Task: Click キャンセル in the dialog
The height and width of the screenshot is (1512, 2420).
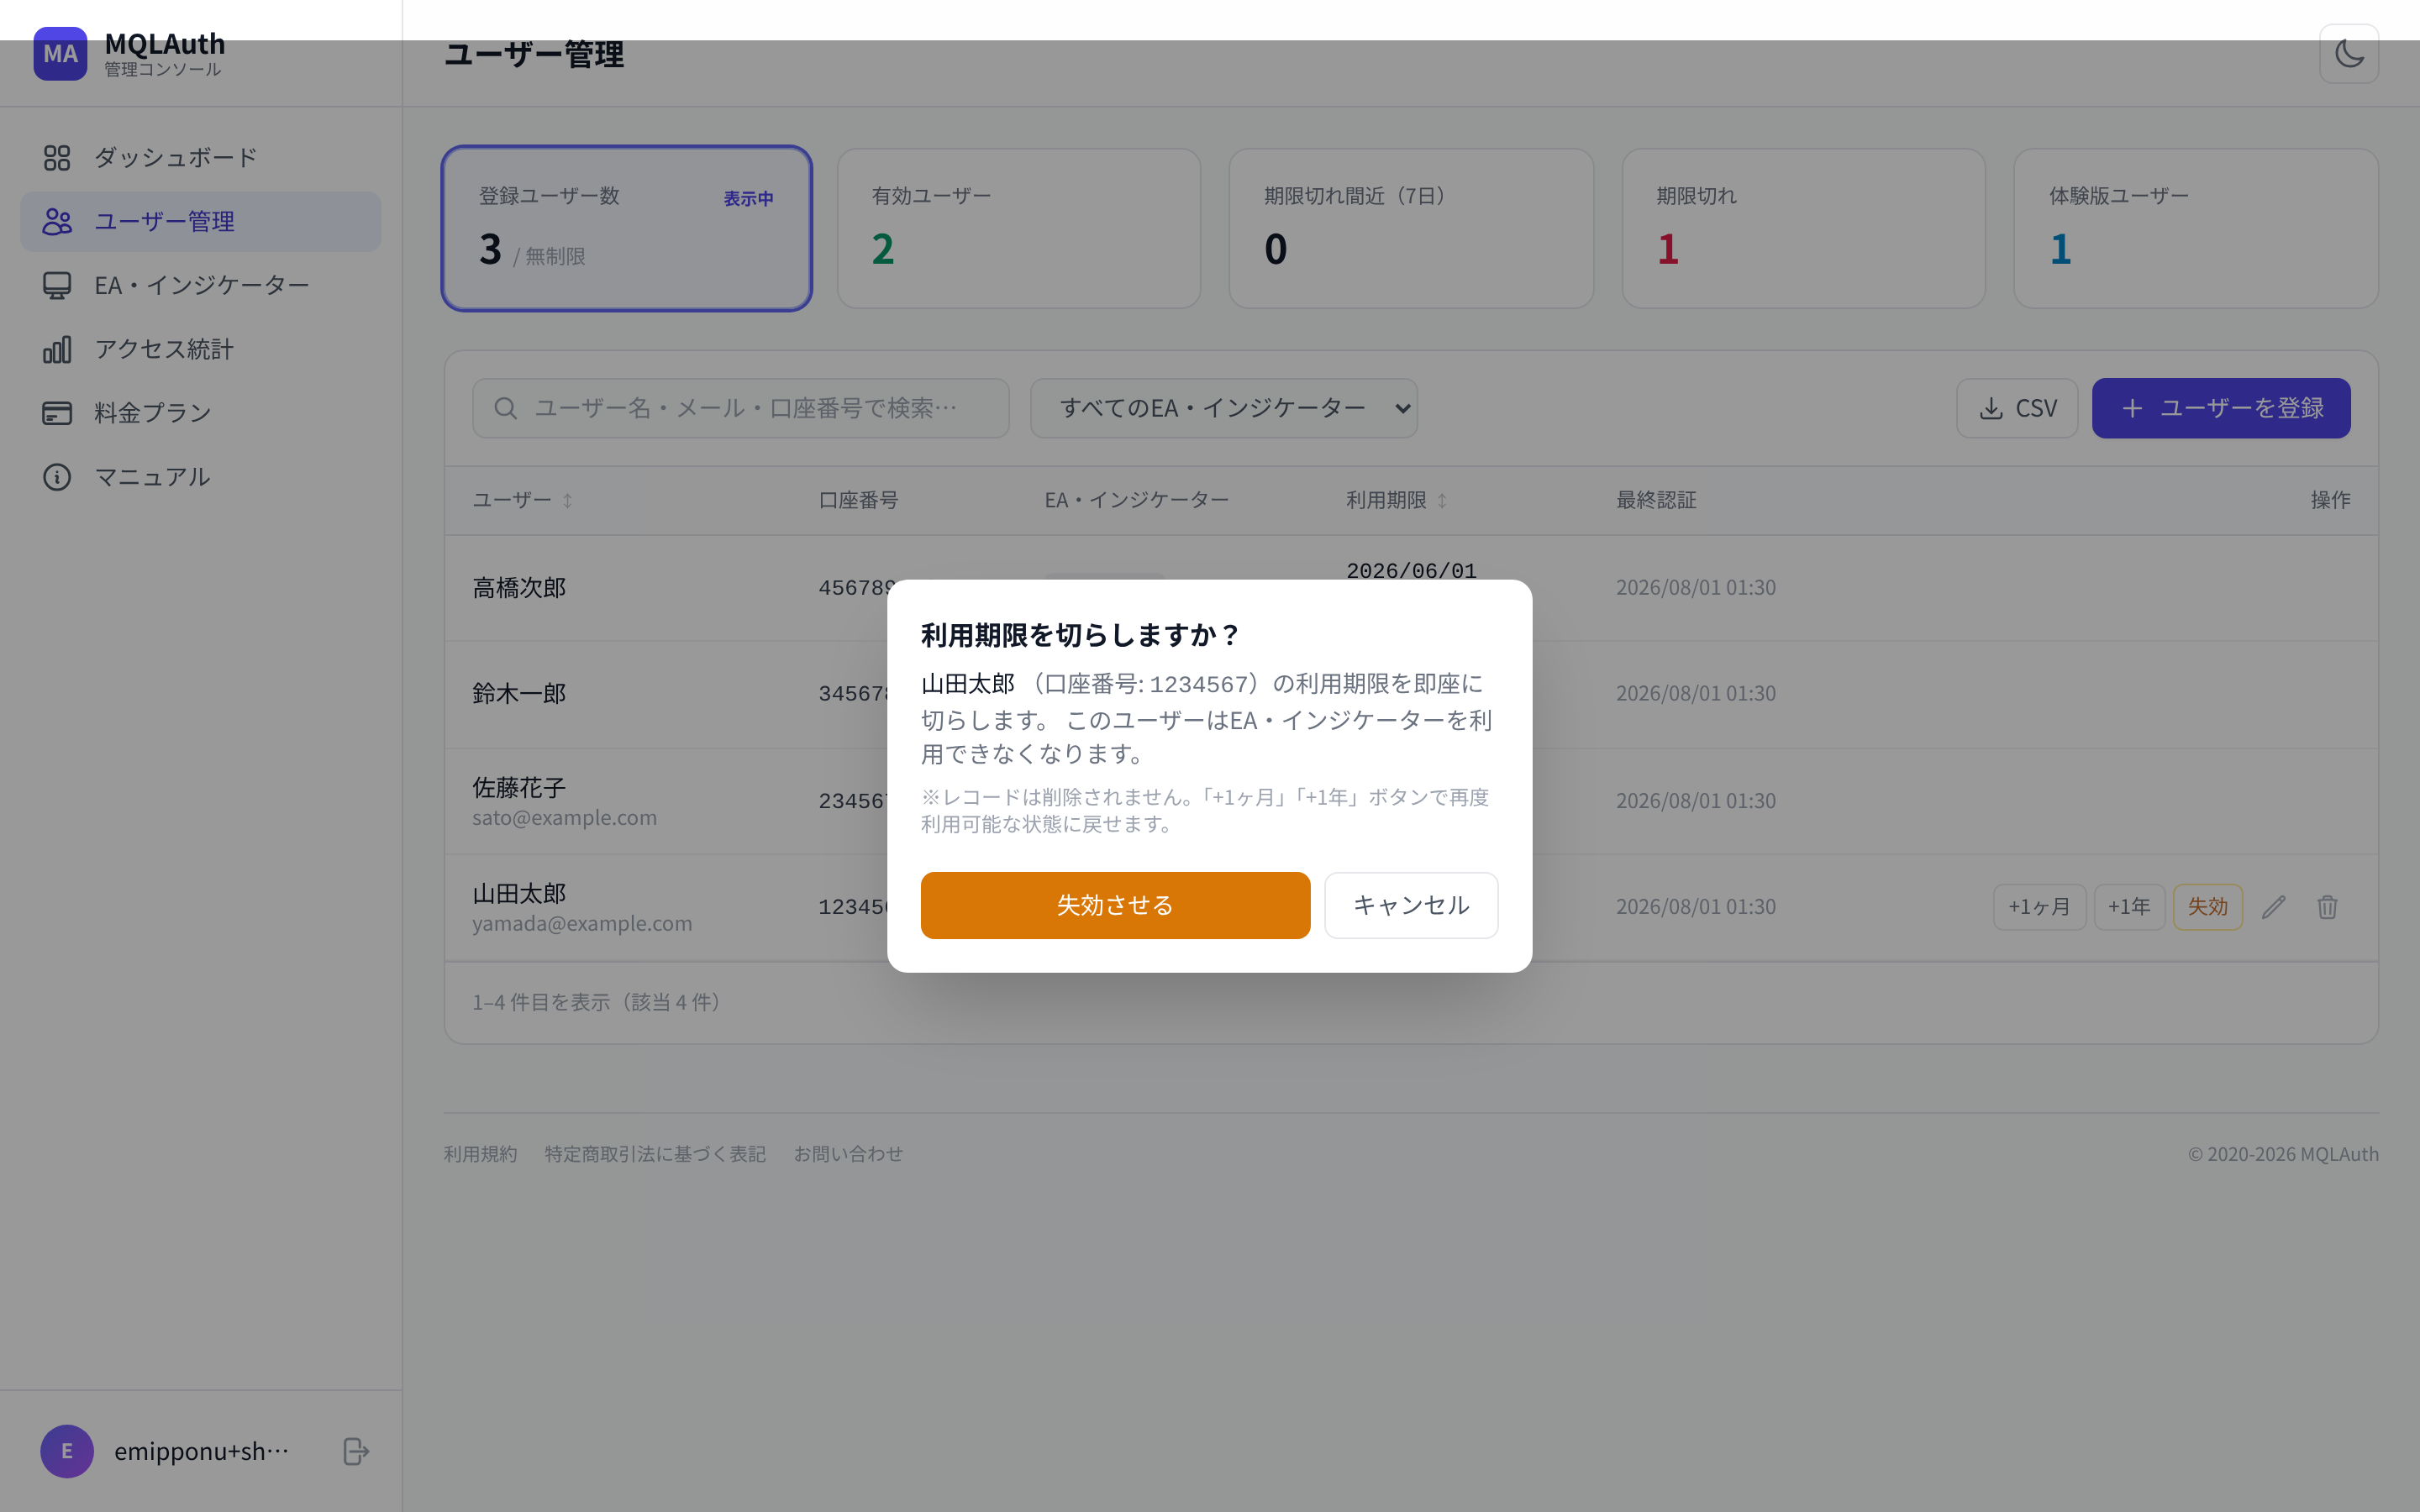Action: click(1411, 905)
